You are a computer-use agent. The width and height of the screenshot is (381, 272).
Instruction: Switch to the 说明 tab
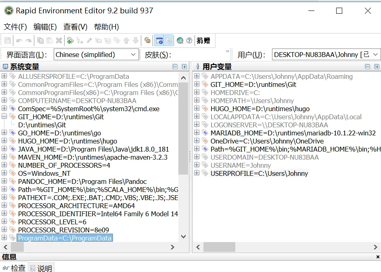pos(41,268)
